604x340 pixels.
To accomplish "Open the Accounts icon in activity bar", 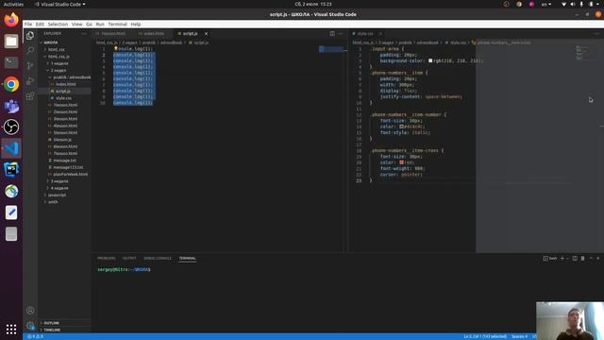I will (x=30, y=311).
